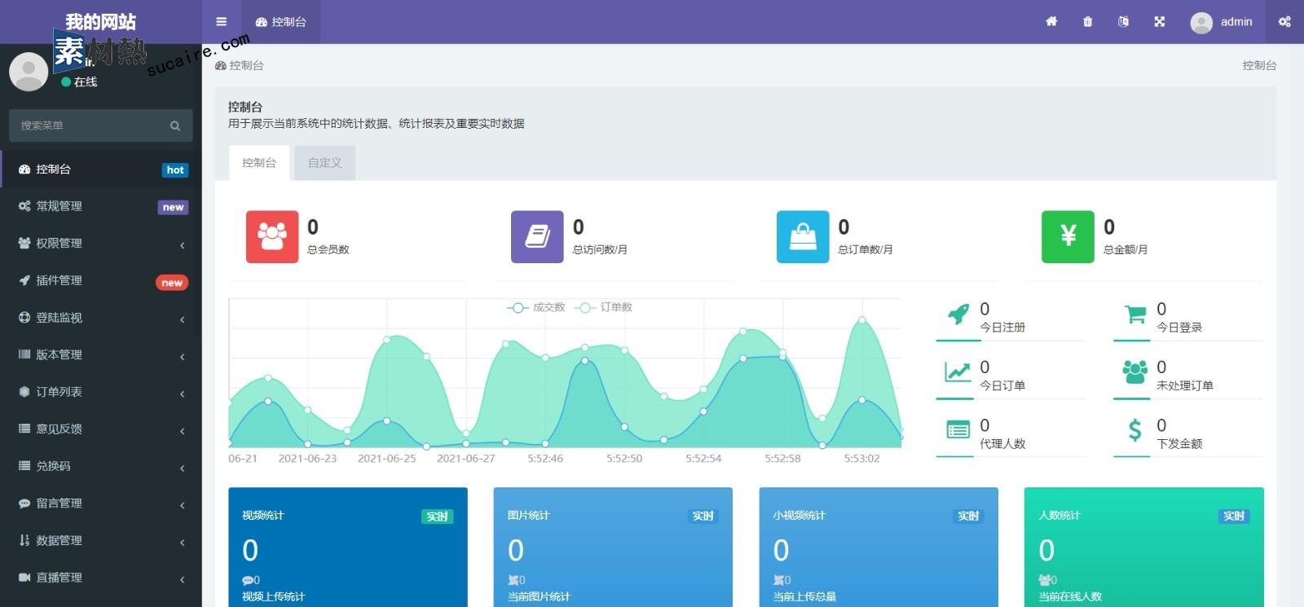Select the 控制台 tab in top bar
The width and height of the screenshot is (1304, 607).
[x=281, y=22]
